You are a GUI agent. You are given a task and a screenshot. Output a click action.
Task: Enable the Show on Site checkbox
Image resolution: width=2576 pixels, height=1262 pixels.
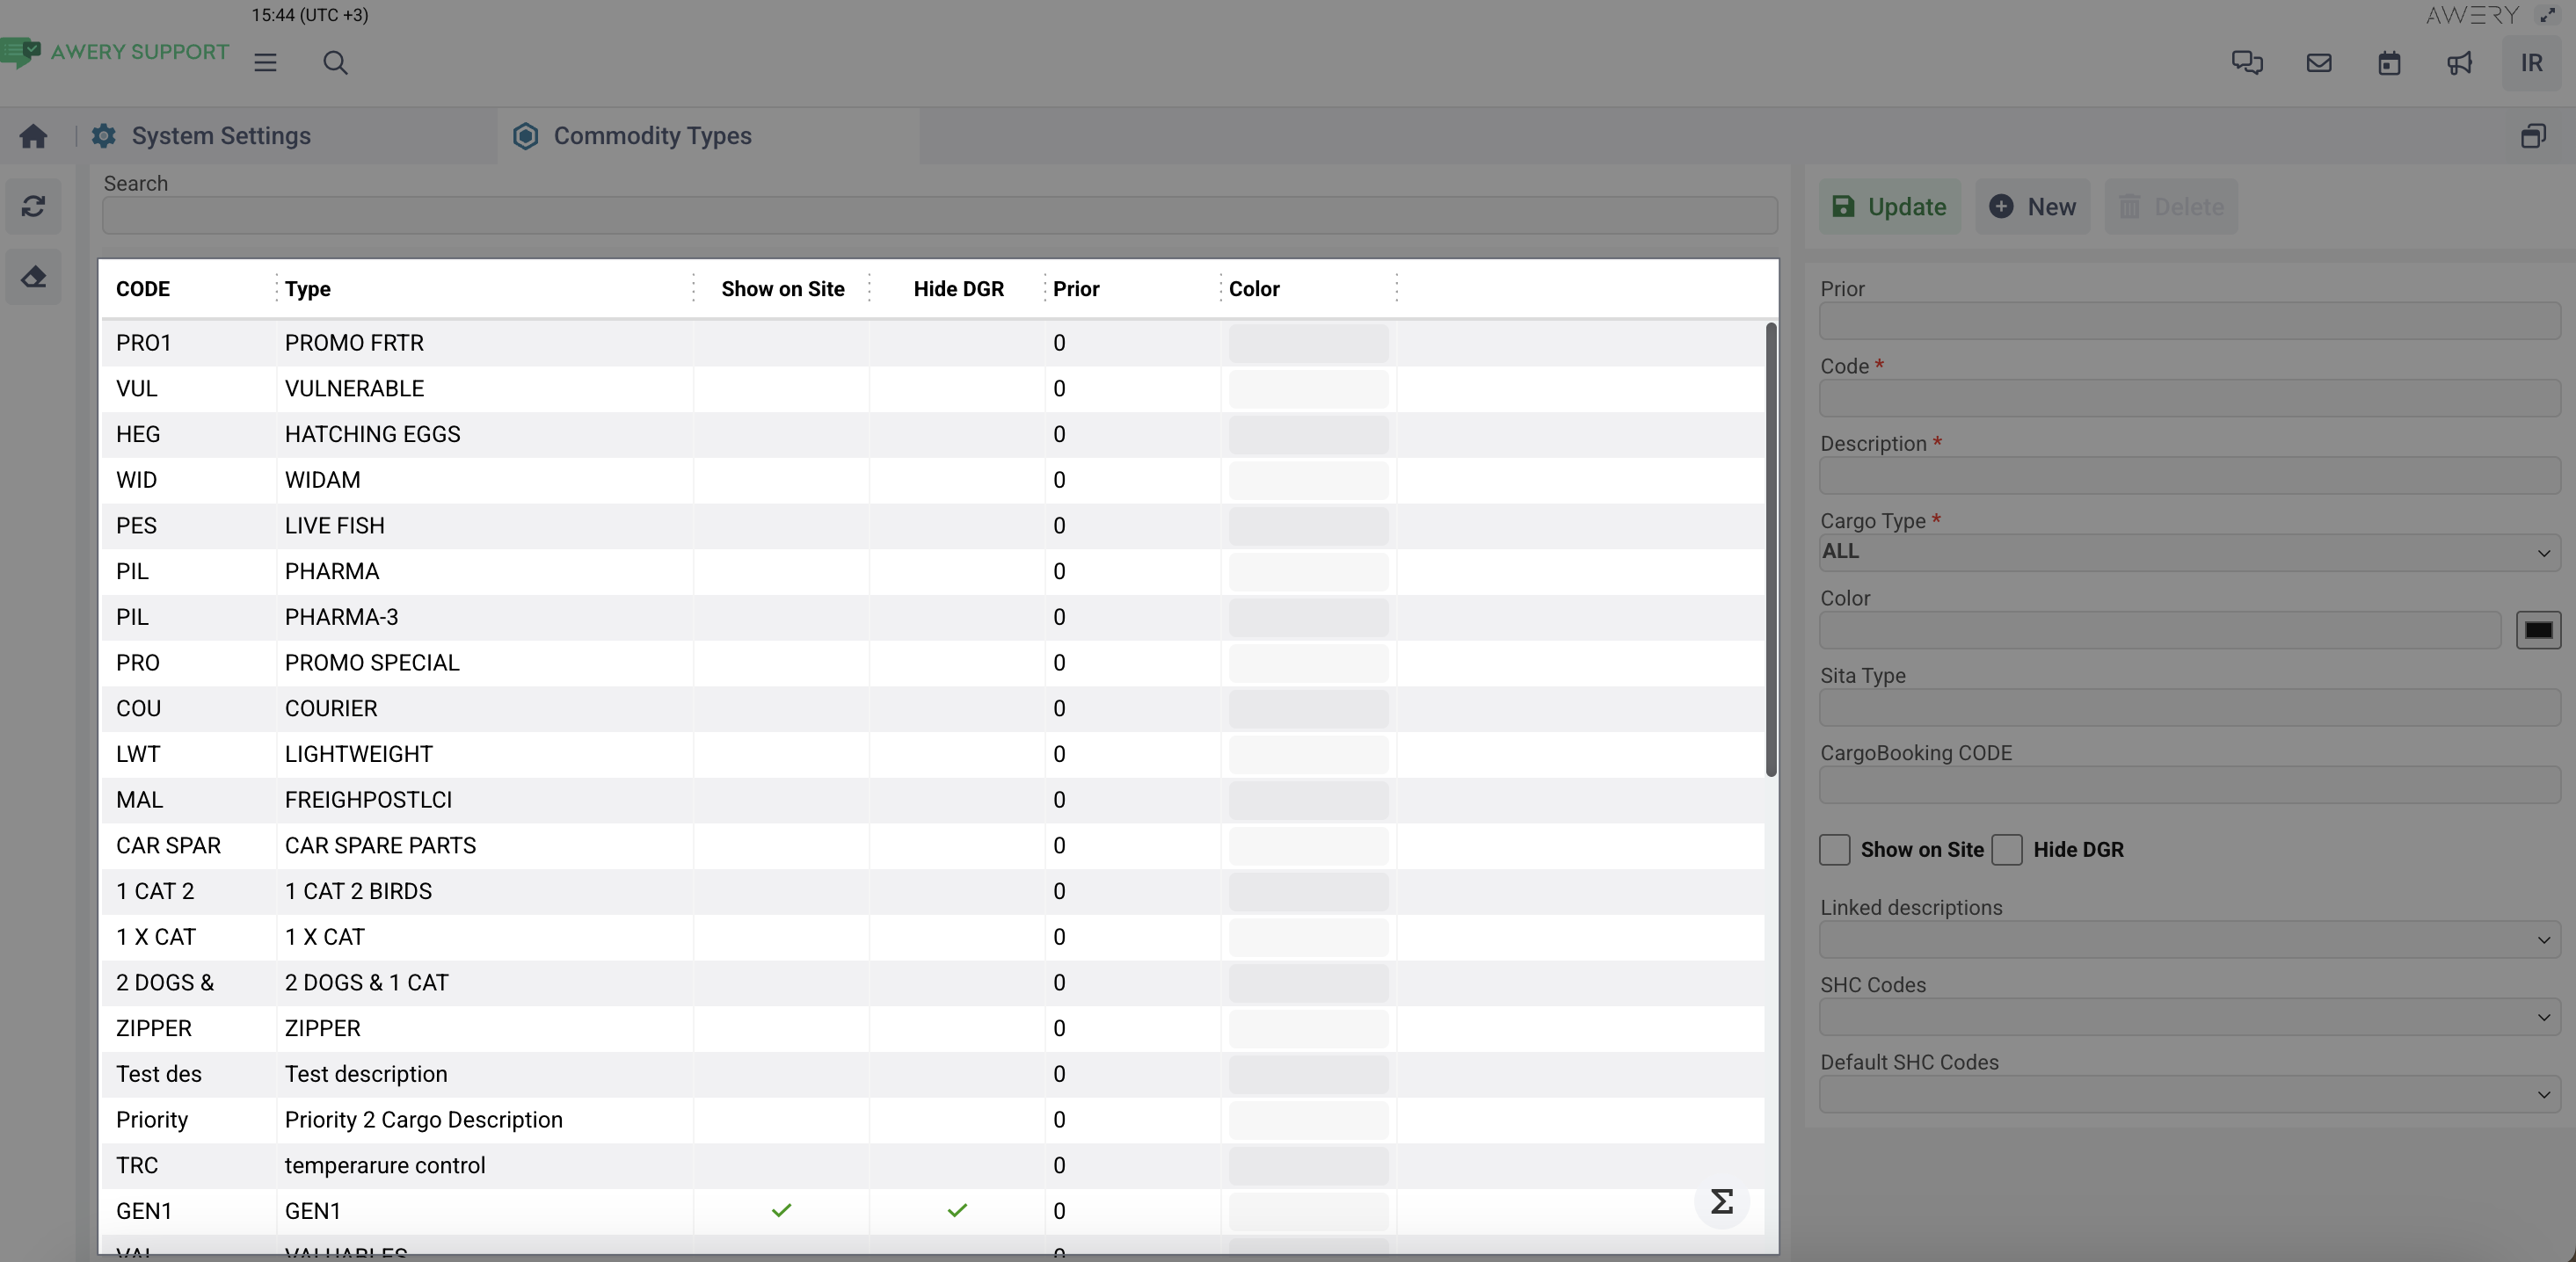(1835, 849)
